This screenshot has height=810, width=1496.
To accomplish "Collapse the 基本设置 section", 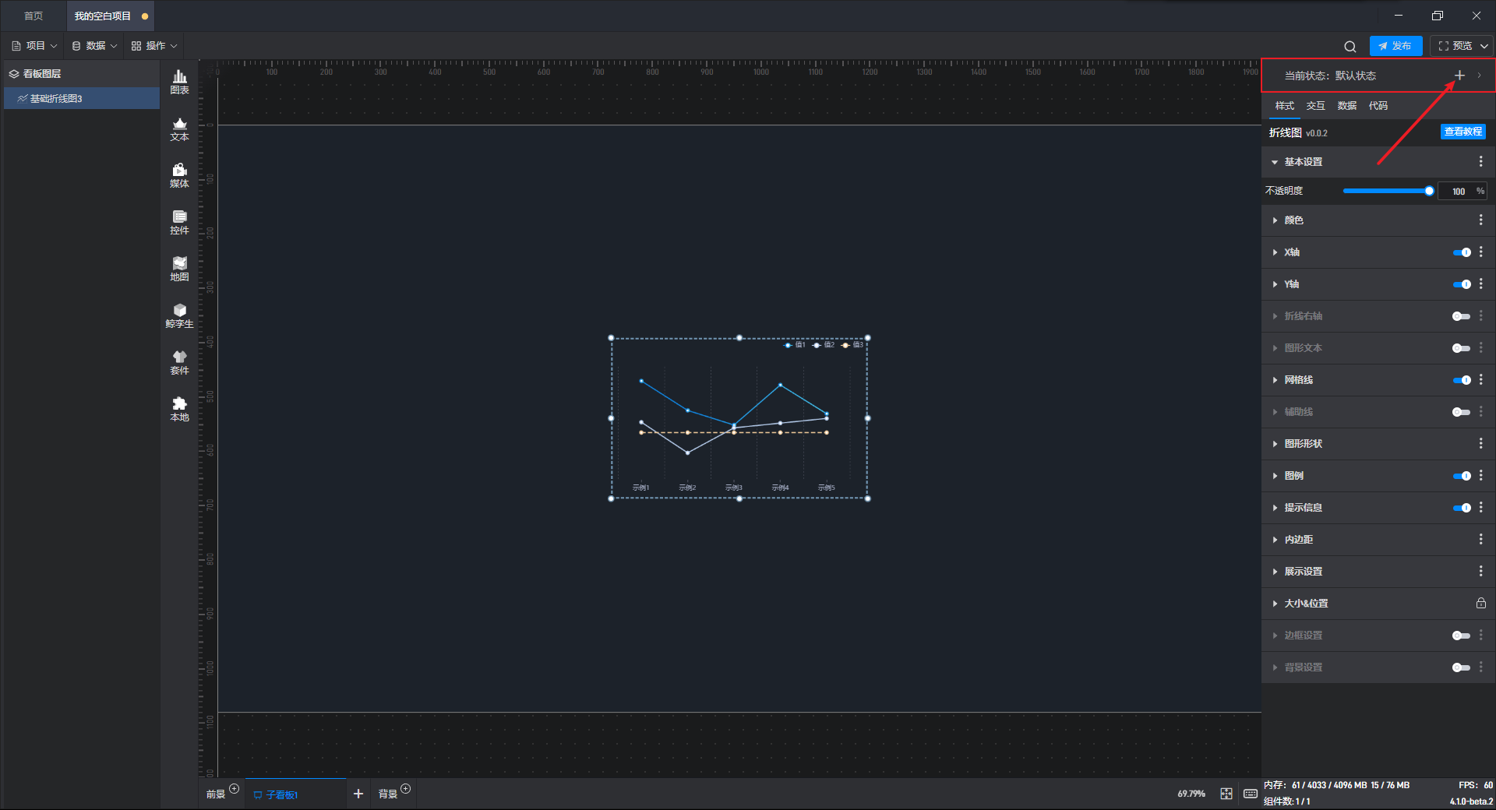I will [x=1275, y=162].
